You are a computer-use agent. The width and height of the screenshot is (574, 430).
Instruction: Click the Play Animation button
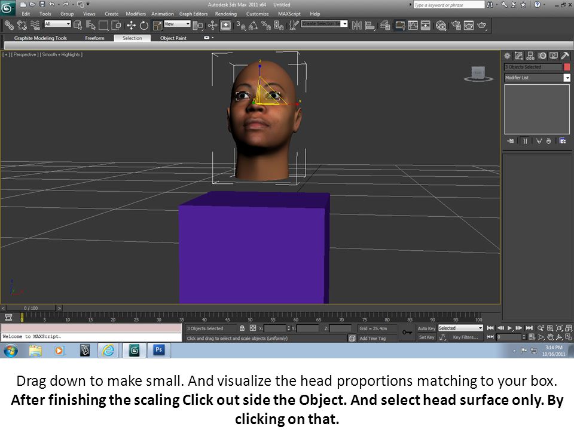click(x=510, y=328)
